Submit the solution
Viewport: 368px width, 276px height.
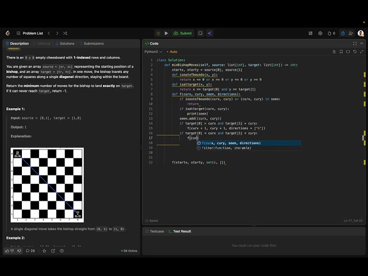click(x=183, y=33)
